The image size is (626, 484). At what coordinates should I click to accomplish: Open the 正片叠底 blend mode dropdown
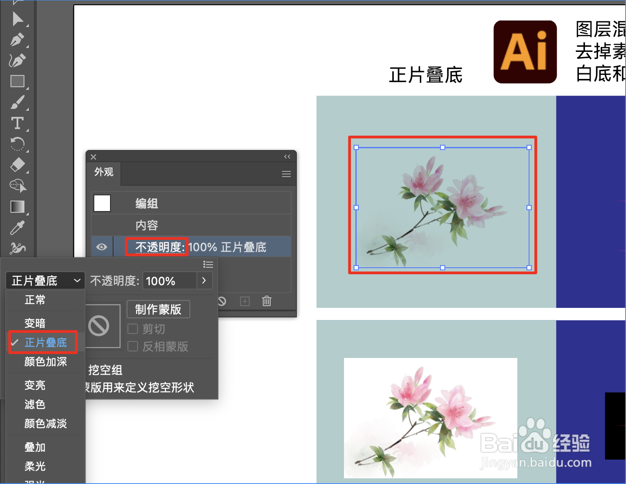[45, 280]
